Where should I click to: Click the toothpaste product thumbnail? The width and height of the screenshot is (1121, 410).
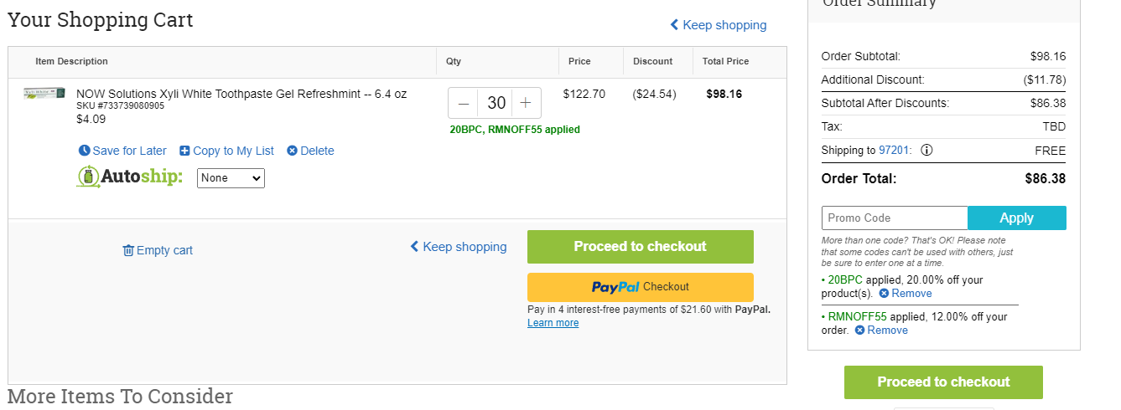click(x=44, y=94)
